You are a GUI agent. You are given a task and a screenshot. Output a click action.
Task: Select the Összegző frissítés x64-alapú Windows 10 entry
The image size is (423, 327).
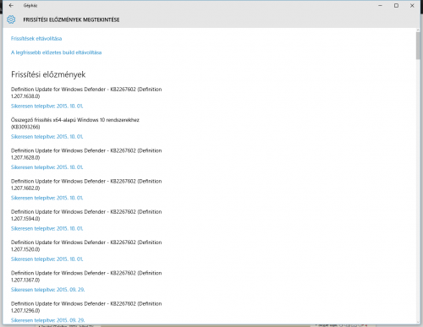[75, 123]
